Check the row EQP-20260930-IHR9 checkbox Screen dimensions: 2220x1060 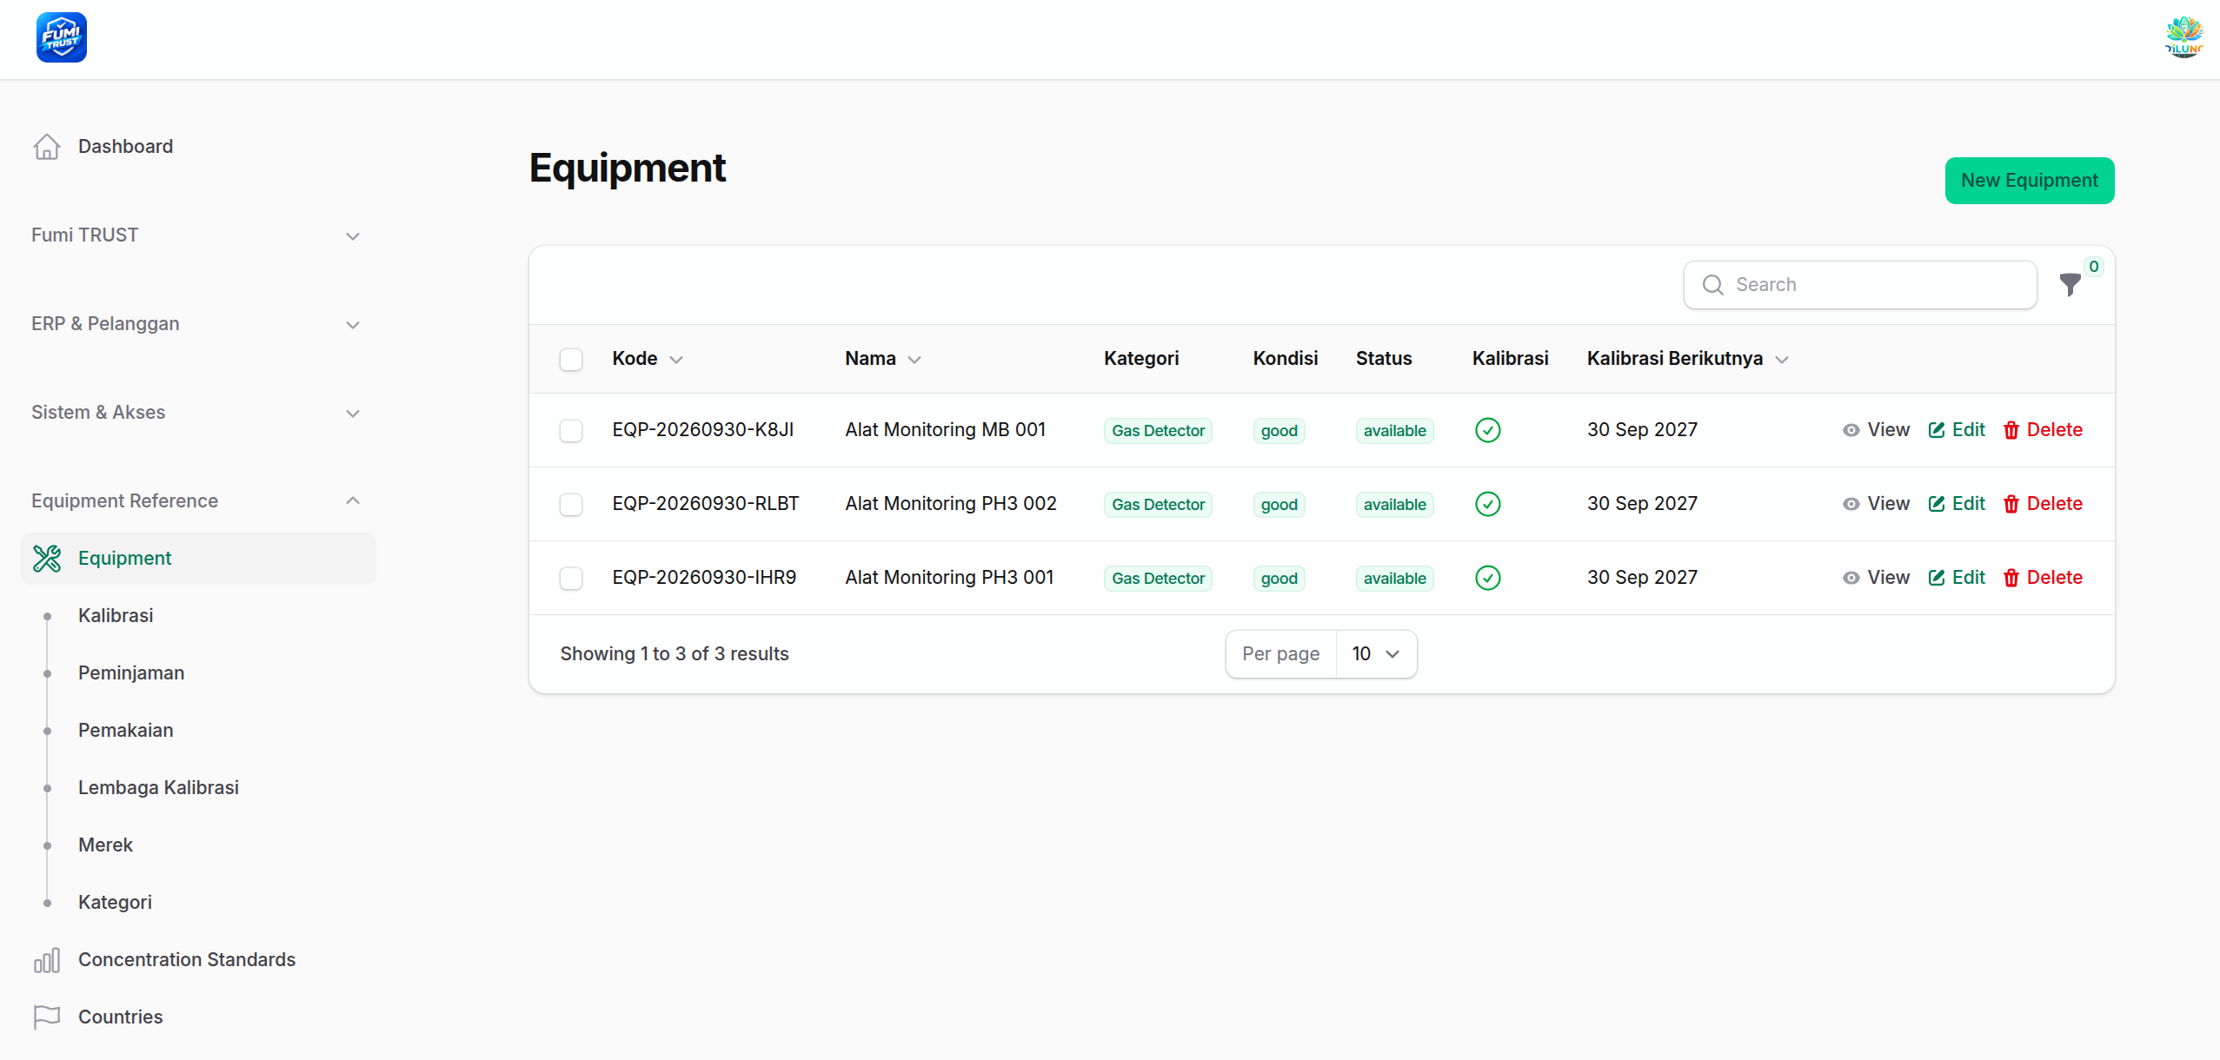571,579
